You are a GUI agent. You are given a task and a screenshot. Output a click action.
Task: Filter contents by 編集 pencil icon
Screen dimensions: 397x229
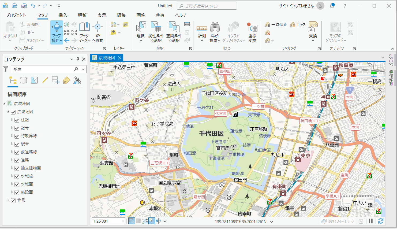(x=45, y=80)
